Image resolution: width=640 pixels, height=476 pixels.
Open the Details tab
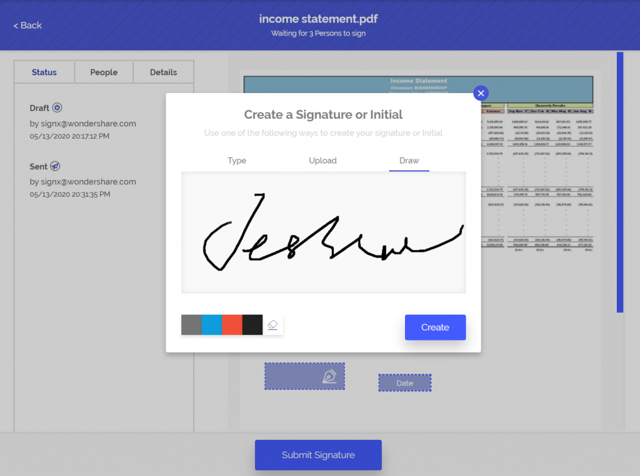pos(163,72)
